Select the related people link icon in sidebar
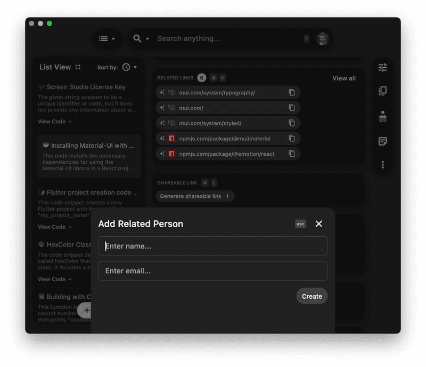Image resolution: width=426 pixels, height=367 pixels. pyautogui.click(x=382, y=115)
